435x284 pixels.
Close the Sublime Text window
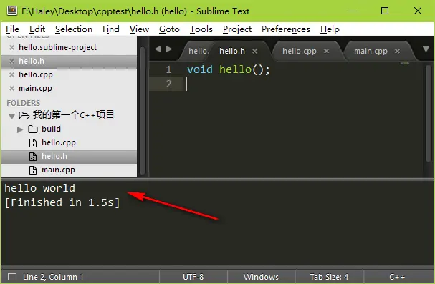pyautogui.click(x=418, y=11)
